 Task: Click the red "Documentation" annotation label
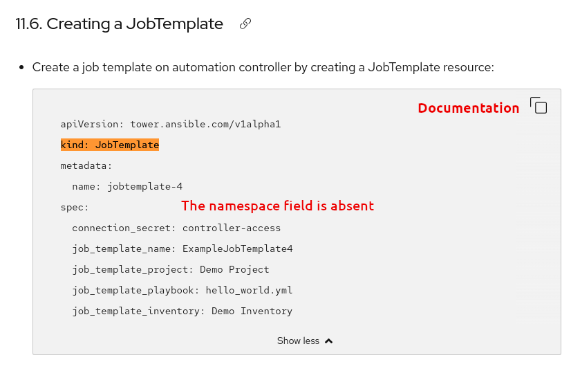(469, 108)
